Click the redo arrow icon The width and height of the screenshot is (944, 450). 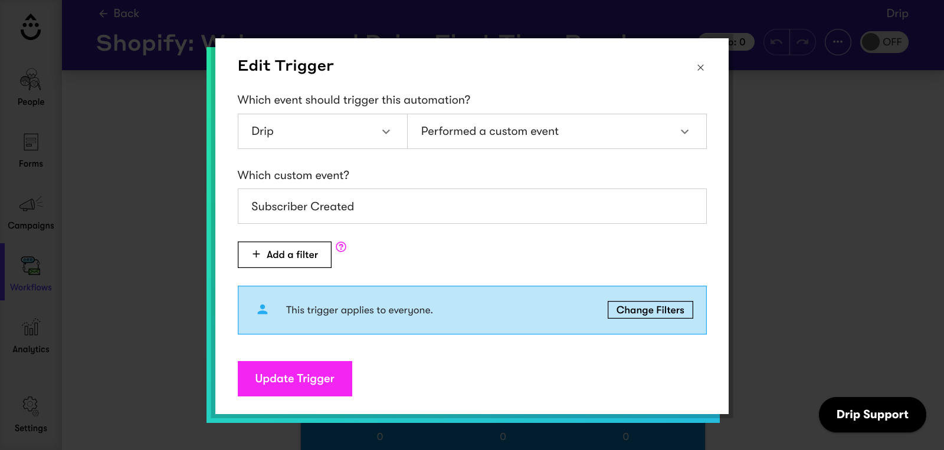tap(802, 42)
